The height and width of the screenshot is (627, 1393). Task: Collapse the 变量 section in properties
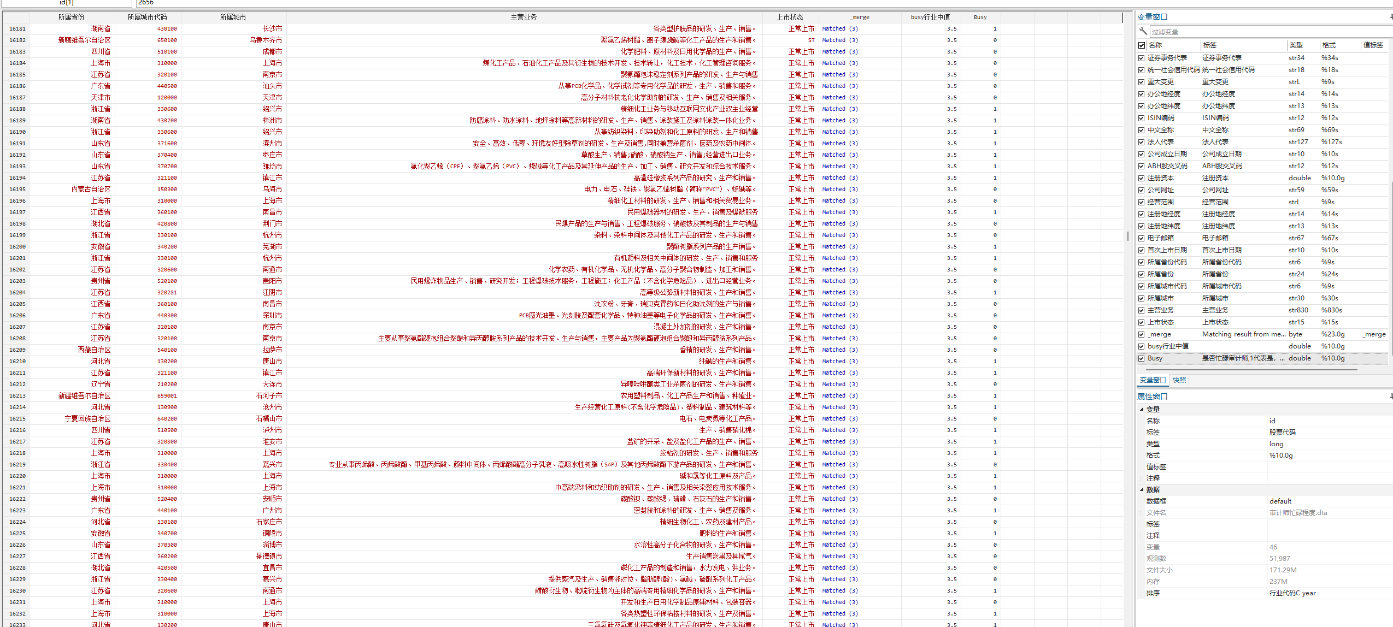(x=1142, y=409)
